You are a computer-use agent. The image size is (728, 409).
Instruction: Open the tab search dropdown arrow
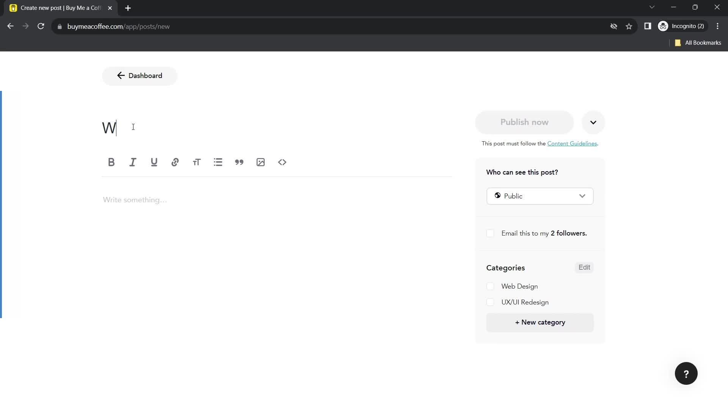(652, 7)
